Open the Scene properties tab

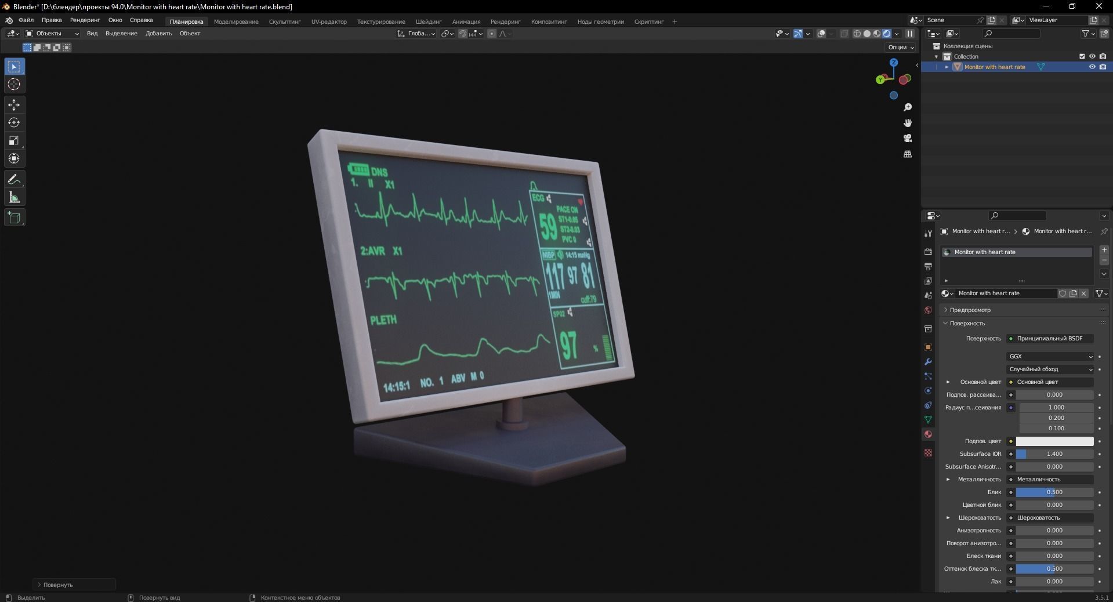tap(928, 295)
